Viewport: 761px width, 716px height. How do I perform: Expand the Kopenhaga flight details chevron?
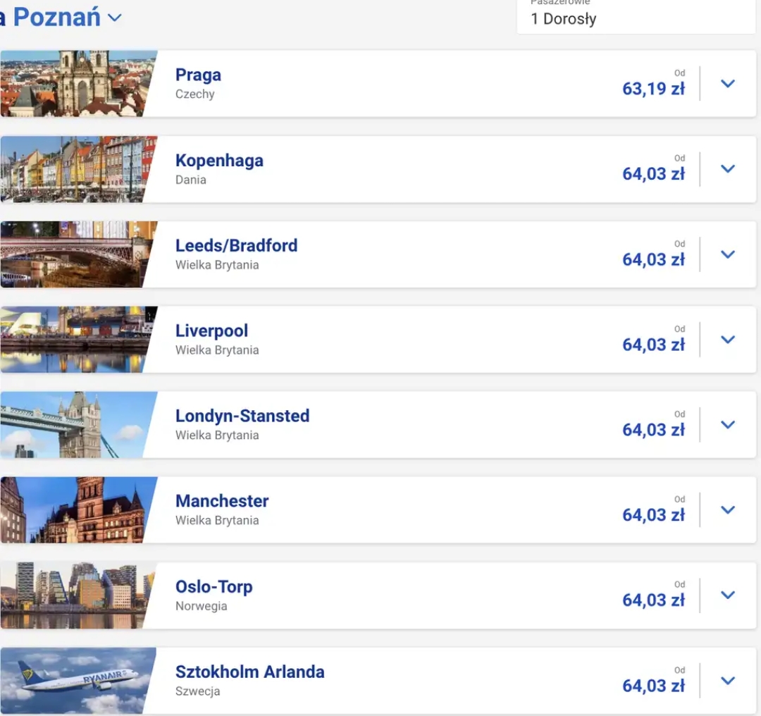coord(728,169)
